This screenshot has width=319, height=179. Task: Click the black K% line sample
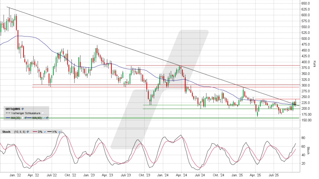[x=50, y=132]
